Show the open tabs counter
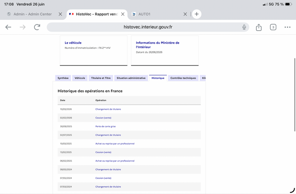The width and height of the screenshot is (296, 194). coord(273,27)
